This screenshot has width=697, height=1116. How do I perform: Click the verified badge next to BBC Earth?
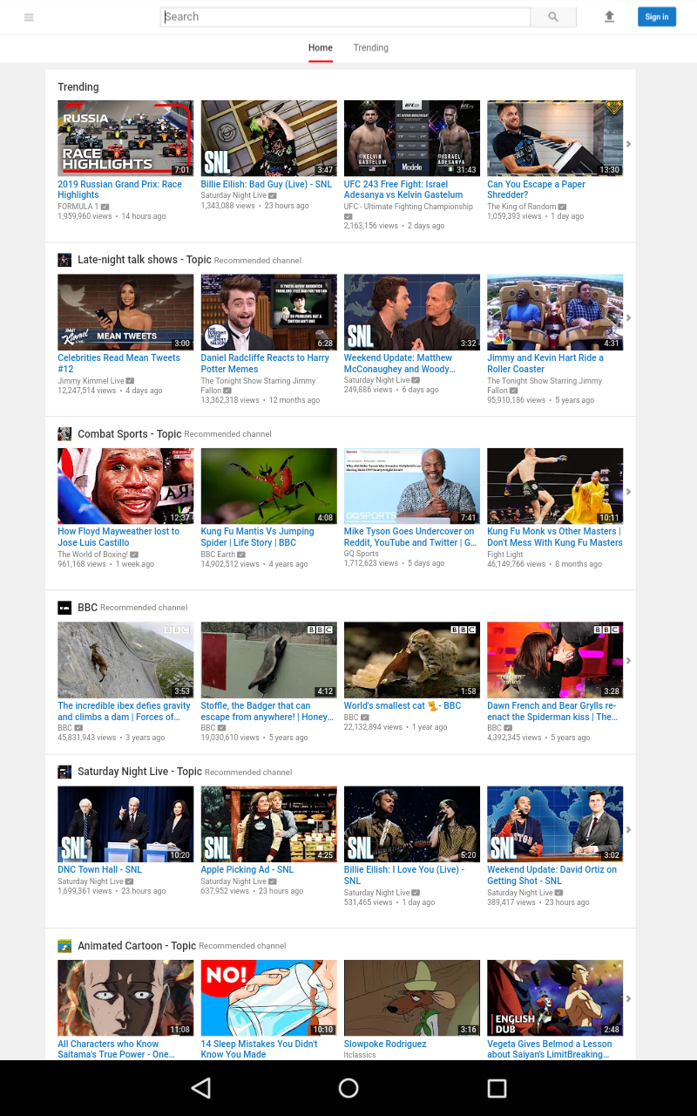coord(240,553)
